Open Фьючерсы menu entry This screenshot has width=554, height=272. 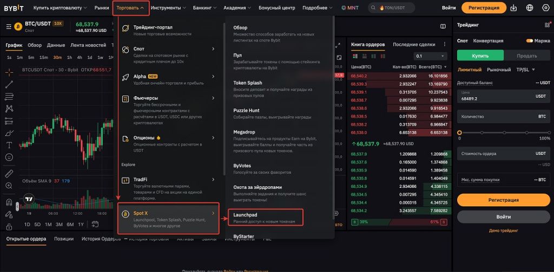point(168,110)
